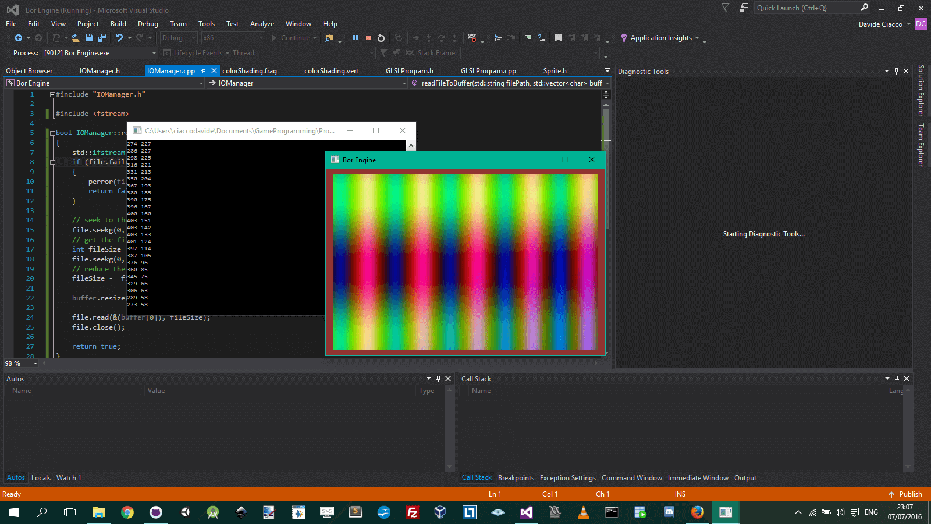This screenshot has height=524, width=931.
Task: Expand the 98 % zoom level dropdown
Action: tap(35, 363)
